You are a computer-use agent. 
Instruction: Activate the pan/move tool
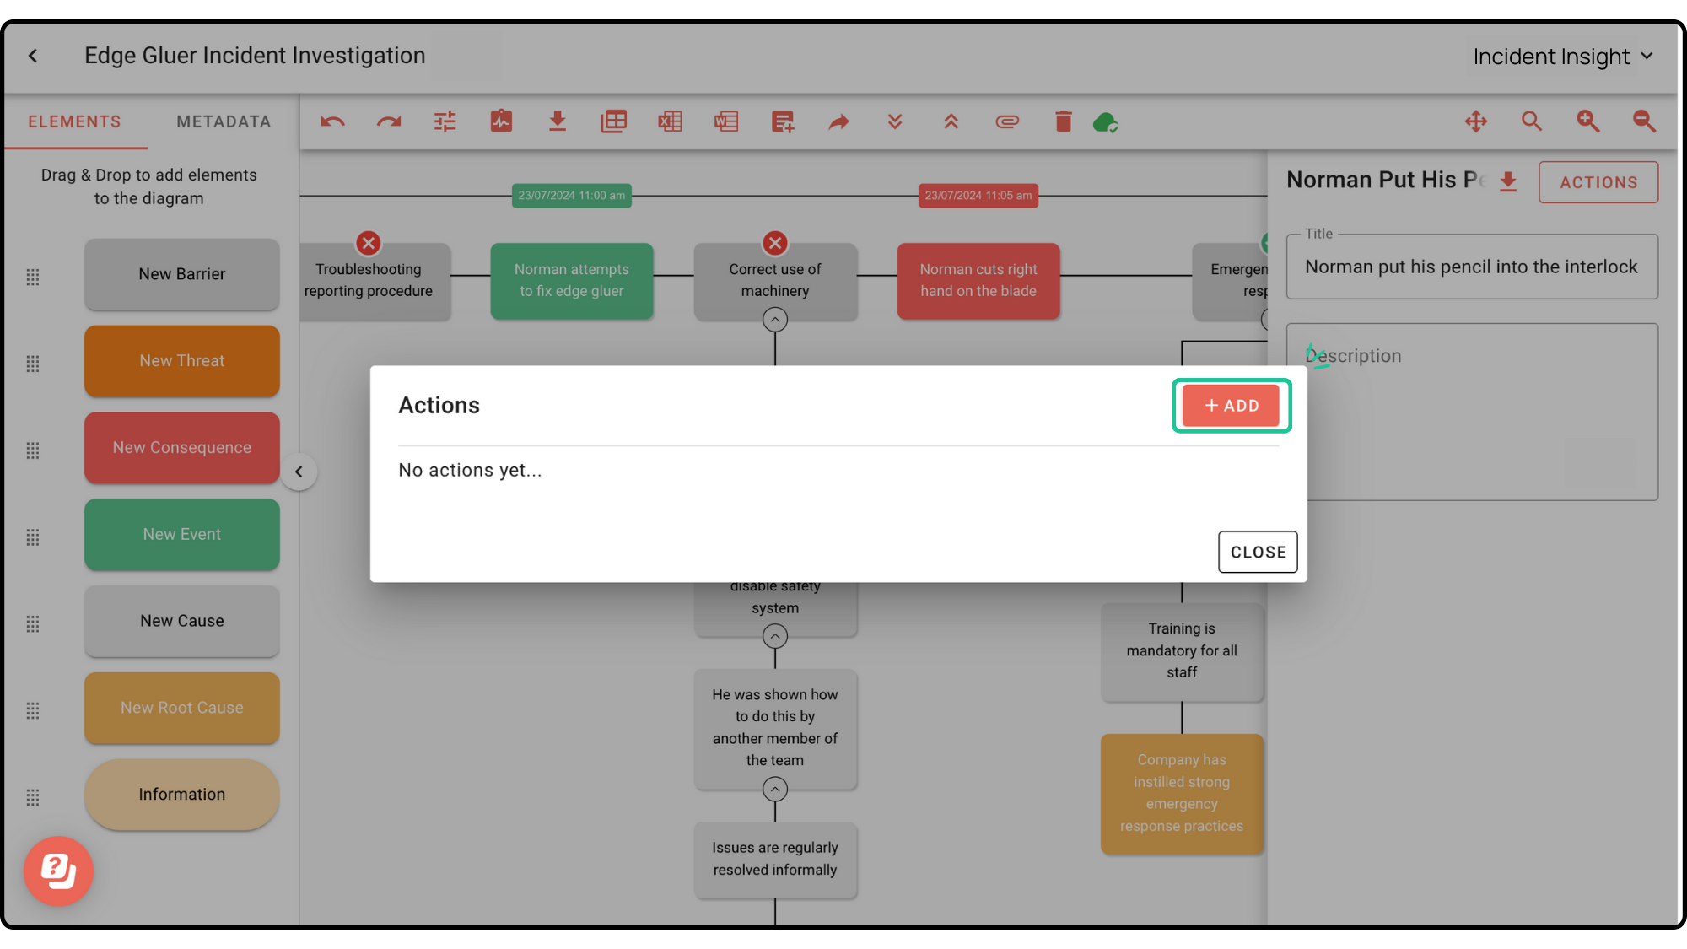coord(1476,121)
